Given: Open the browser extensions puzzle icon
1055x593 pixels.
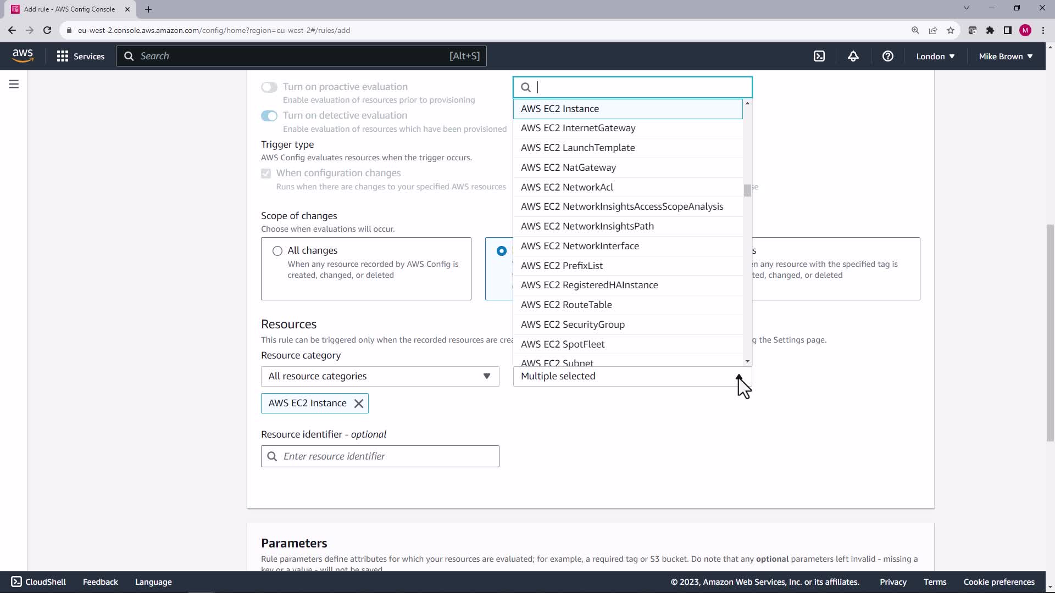Looking at the screenshot, I should (x=990, y=30).
